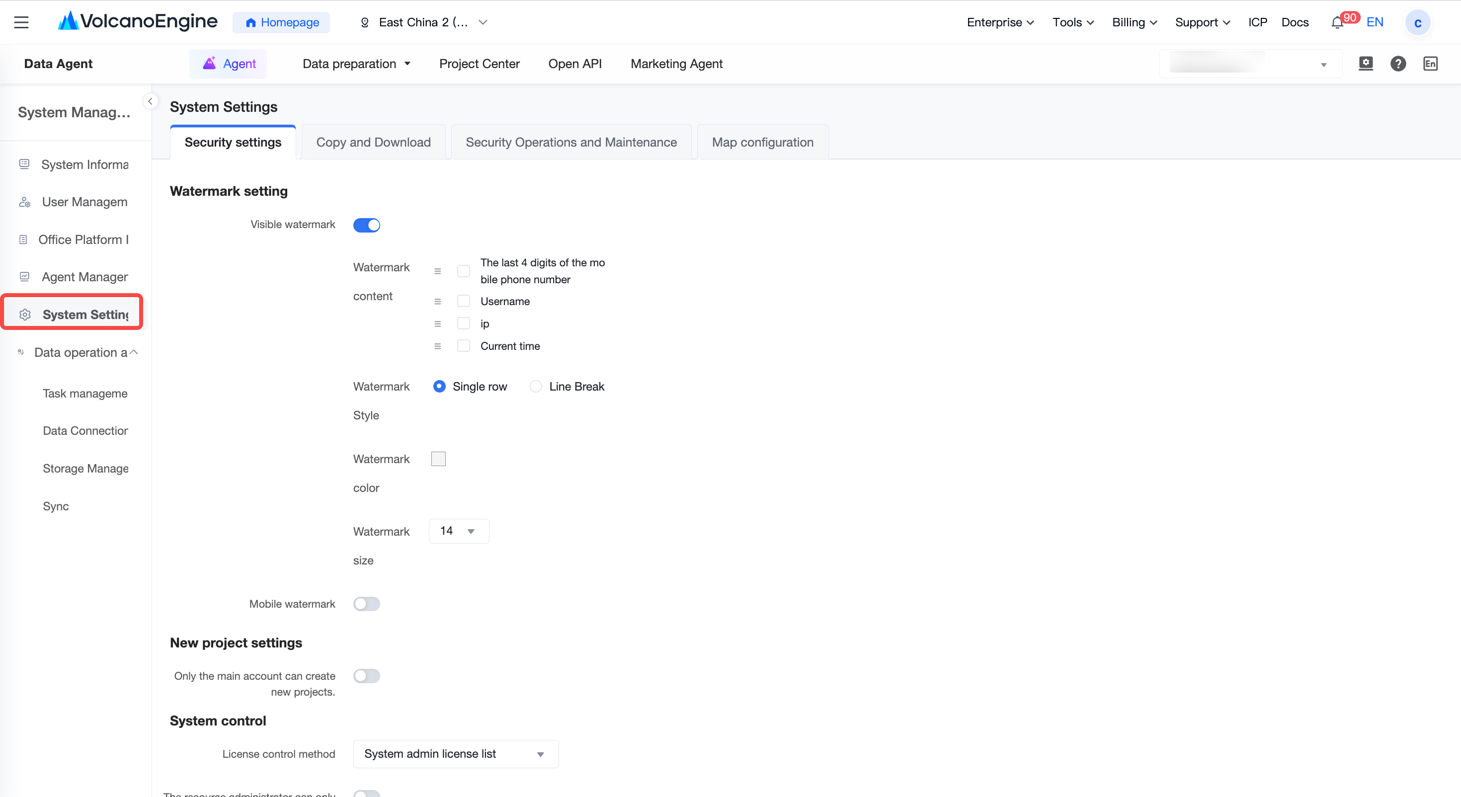The width and height of the screenshot is (1461, 797).
Task: Enable the Mobile watermark toggle
Action: click(x=366, y=604)
